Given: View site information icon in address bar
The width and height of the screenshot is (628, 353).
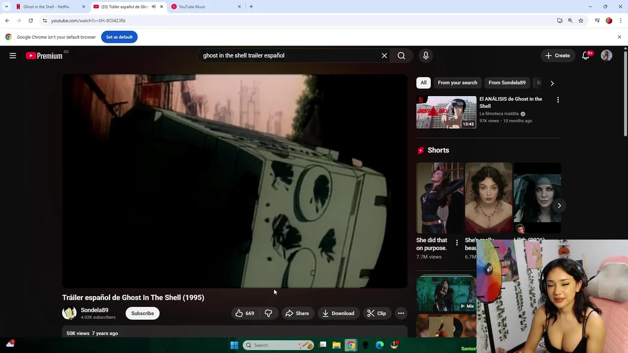Looking at the screenshot, I should [45, 21].
